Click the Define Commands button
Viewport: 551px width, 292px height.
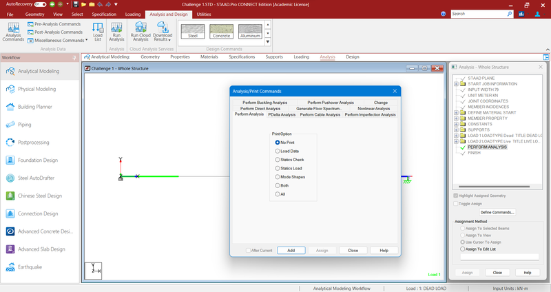point(497,212)
